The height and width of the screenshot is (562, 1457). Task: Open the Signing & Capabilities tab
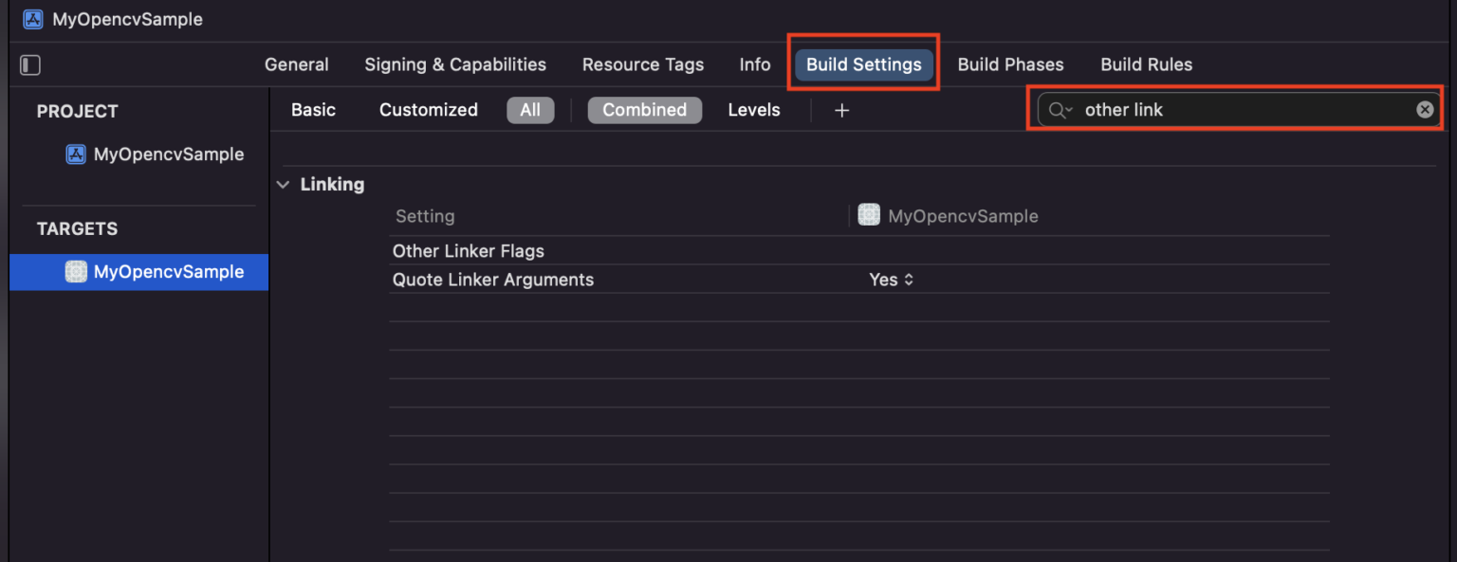click(455, 64)
